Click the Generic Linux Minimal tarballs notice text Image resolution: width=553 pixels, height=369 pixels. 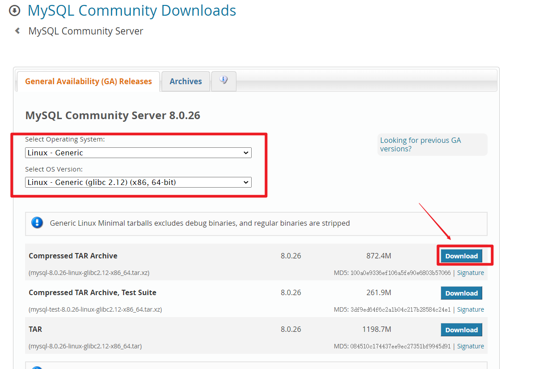[x=200, y=223]
